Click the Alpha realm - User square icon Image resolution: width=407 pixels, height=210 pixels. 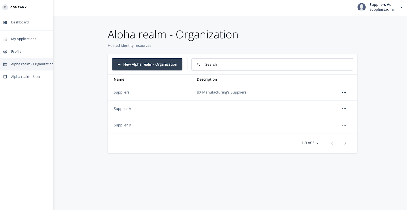tap(5, 77)
